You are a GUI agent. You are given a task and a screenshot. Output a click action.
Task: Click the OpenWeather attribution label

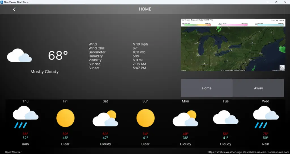click(x=13, y=152)
